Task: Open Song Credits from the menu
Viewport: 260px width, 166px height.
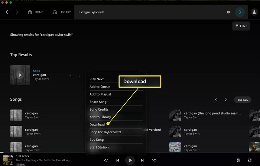Action: pos(99,110)
